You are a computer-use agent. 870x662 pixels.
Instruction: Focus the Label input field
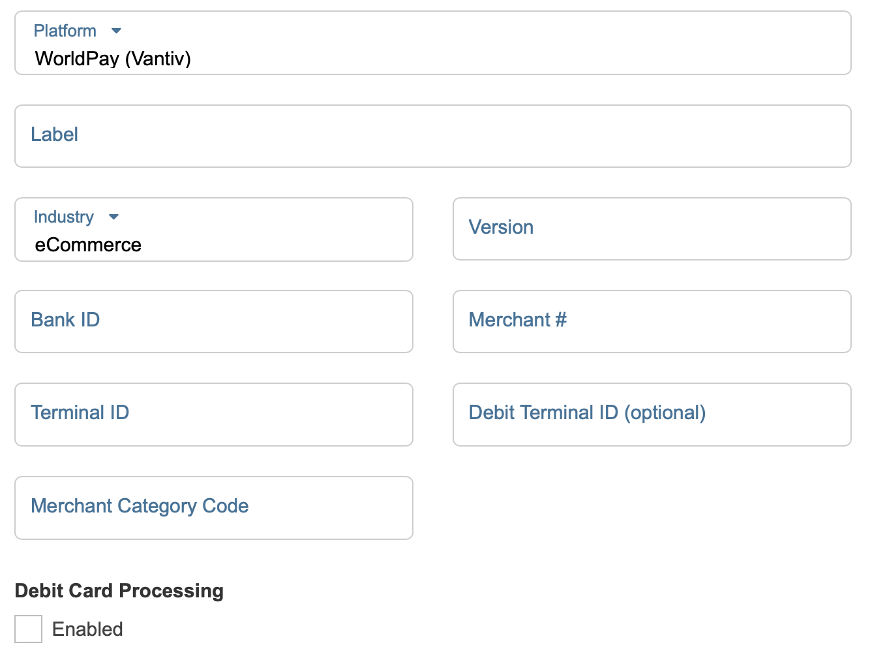point(433,136)
